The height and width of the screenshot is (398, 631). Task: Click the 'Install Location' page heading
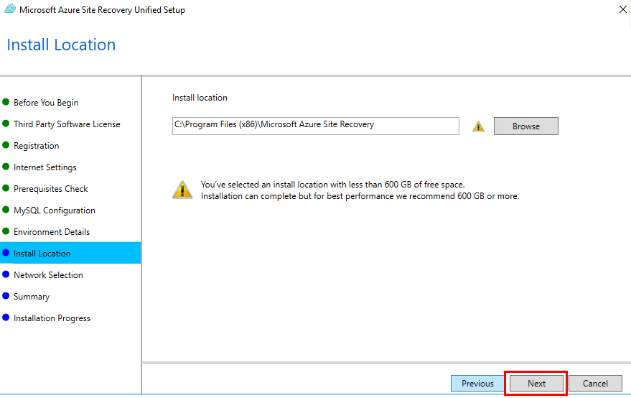tap(61, 45)
